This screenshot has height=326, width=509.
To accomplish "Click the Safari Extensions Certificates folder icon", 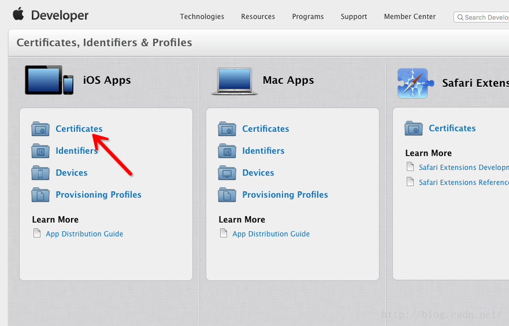I will click(414, 128).
